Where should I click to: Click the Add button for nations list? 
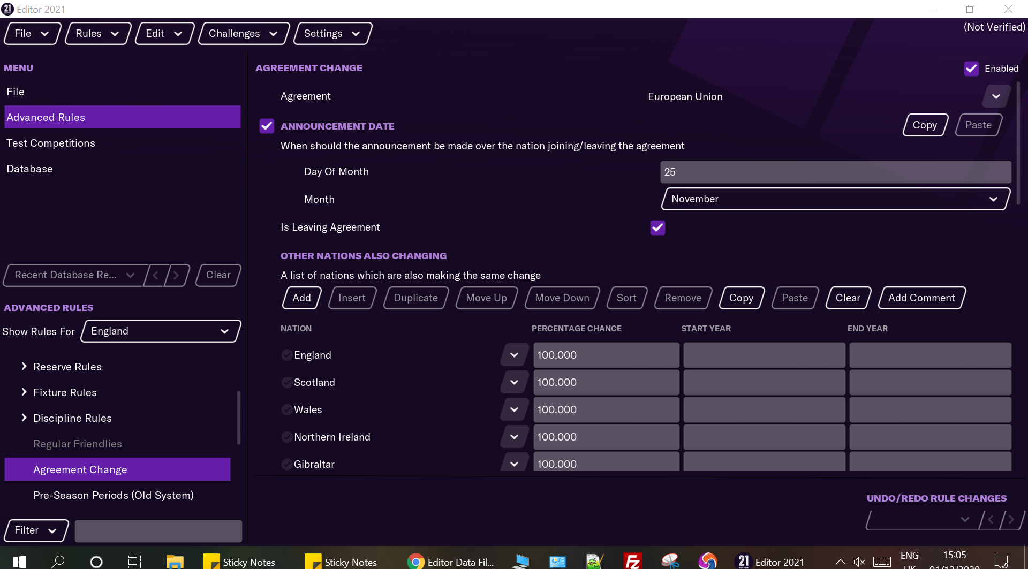coord(301,298)
